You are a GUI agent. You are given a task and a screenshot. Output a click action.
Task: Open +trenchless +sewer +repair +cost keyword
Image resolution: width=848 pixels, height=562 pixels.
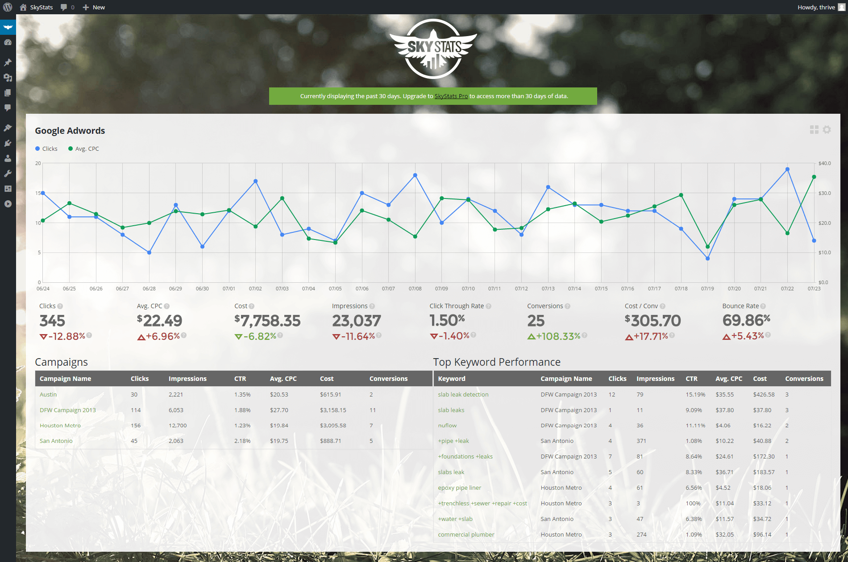tap(482, 503)
